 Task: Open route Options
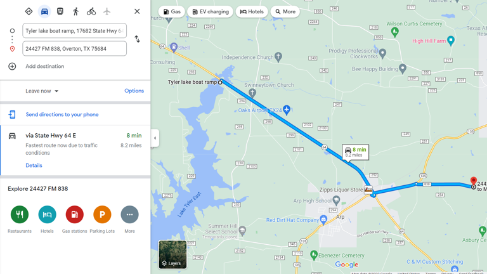[x=134, y=91]
